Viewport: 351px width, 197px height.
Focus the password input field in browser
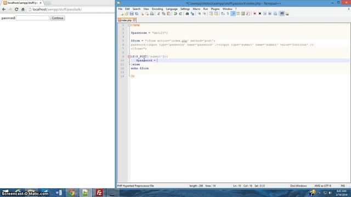click(33, 18)
